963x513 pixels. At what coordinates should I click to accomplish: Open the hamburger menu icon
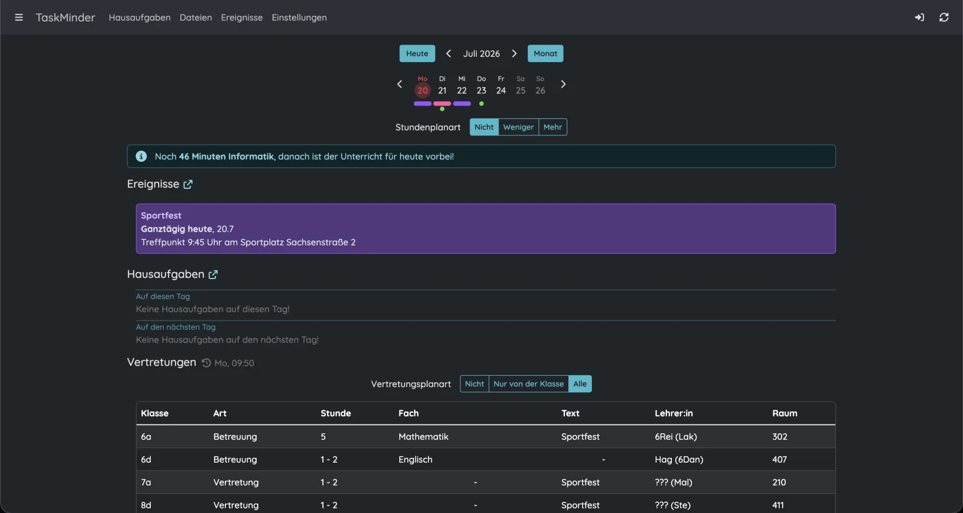pyautogui.click(x=19, y=18)
